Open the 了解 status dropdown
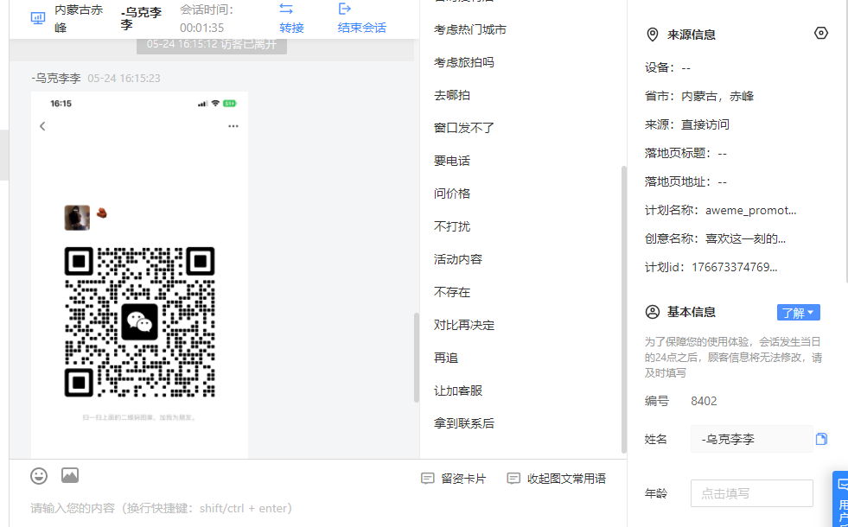 tap(798, 313)
